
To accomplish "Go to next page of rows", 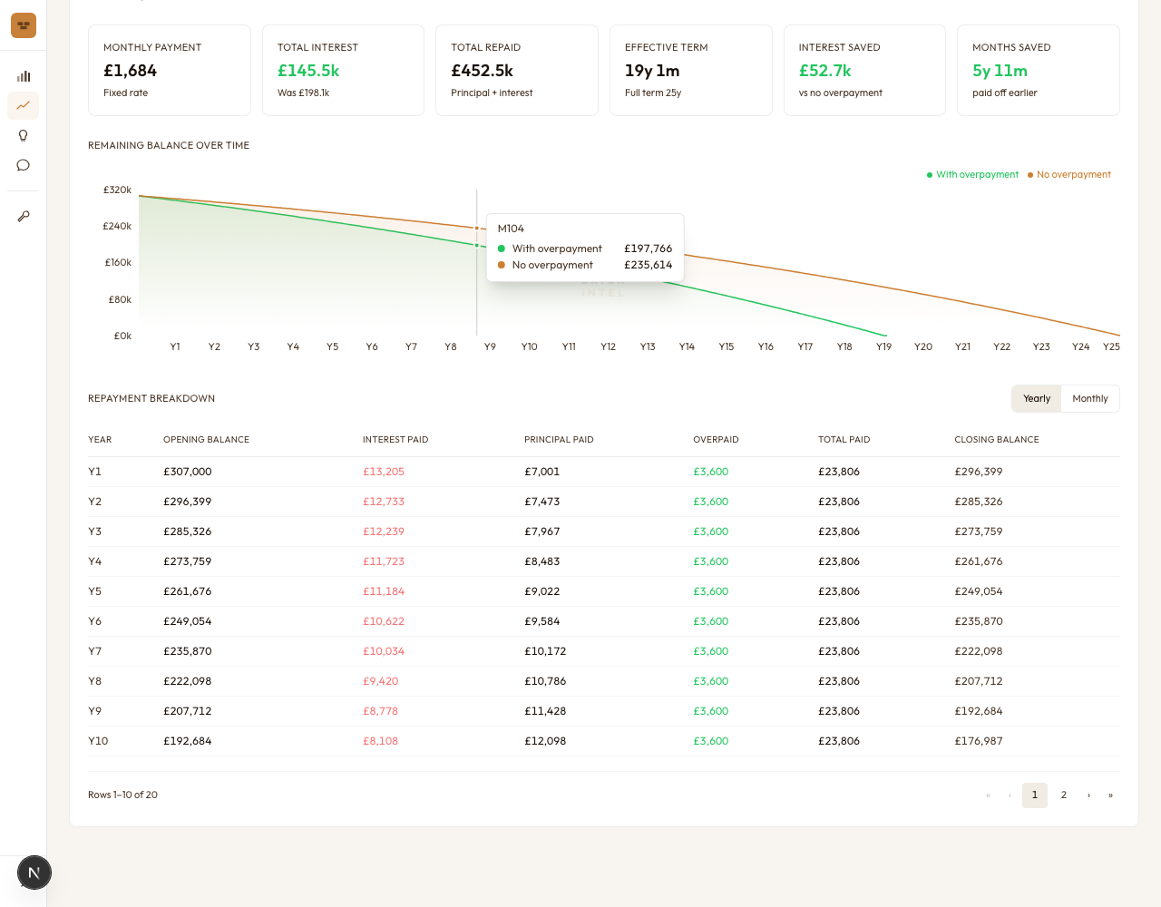I will pyautogui.click(x=1088, y=795).
